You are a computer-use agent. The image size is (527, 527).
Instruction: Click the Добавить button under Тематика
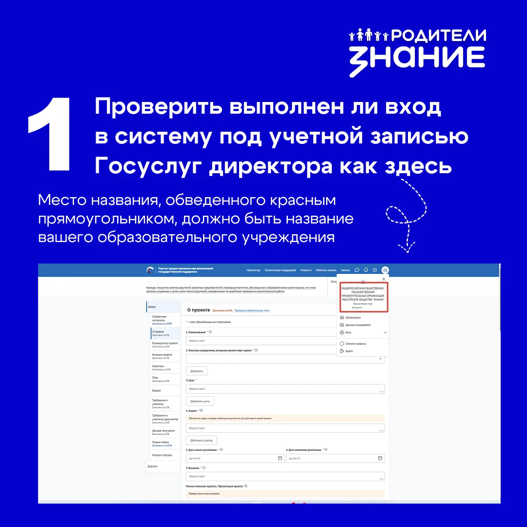click(x=197, y=371)
